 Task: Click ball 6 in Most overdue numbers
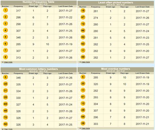click(83, 77)
